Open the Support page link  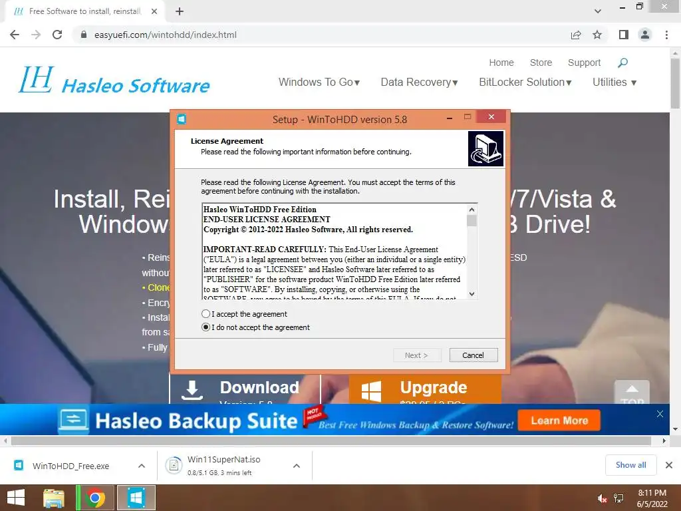pos(584,63)
